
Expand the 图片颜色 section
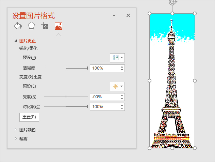pos(16,130)
